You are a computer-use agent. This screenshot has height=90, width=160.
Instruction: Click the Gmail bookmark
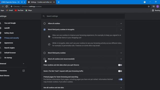coord(9,10)
